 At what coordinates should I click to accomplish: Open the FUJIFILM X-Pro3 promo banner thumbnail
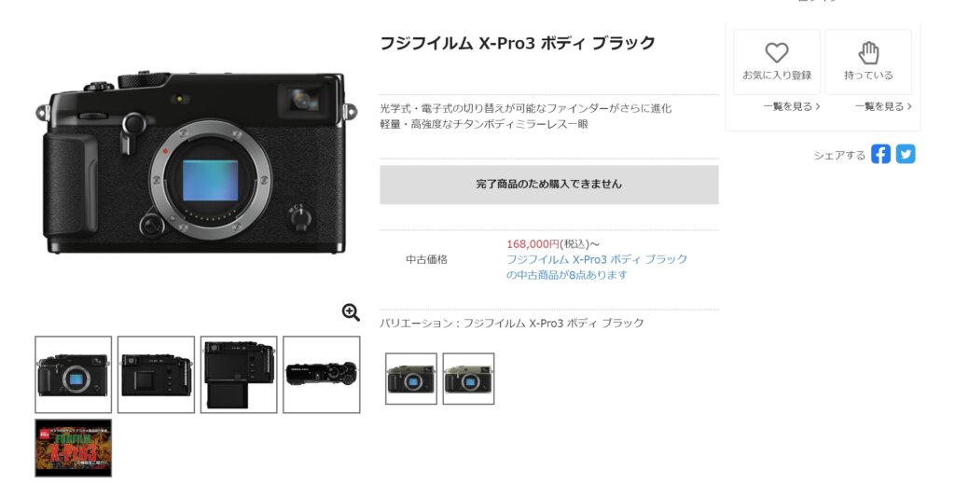click(x=73, y=448)
